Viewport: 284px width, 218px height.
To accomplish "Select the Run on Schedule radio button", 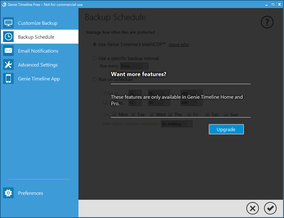I will 95,79.
